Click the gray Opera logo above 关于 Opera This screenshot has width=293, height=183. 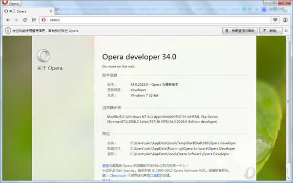pyautogui.click(x=43, y=56)
